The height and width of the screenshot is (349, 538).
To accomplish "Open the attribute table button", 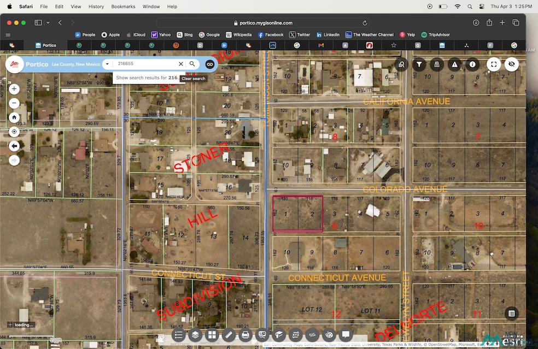I will [x=511, y=313].
